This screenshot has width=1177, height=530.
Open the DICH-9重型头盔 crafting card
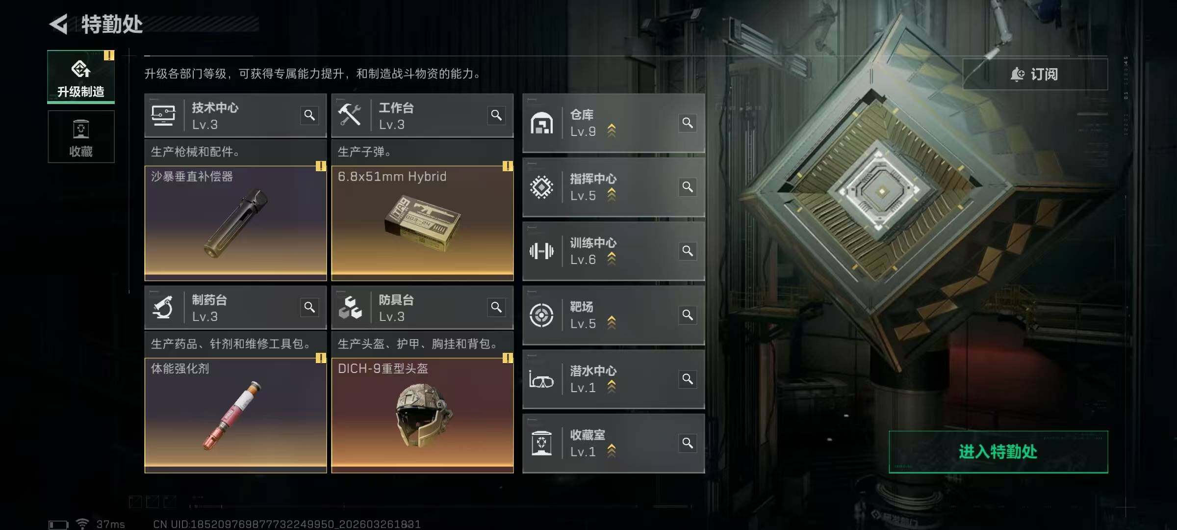[422, 415]
